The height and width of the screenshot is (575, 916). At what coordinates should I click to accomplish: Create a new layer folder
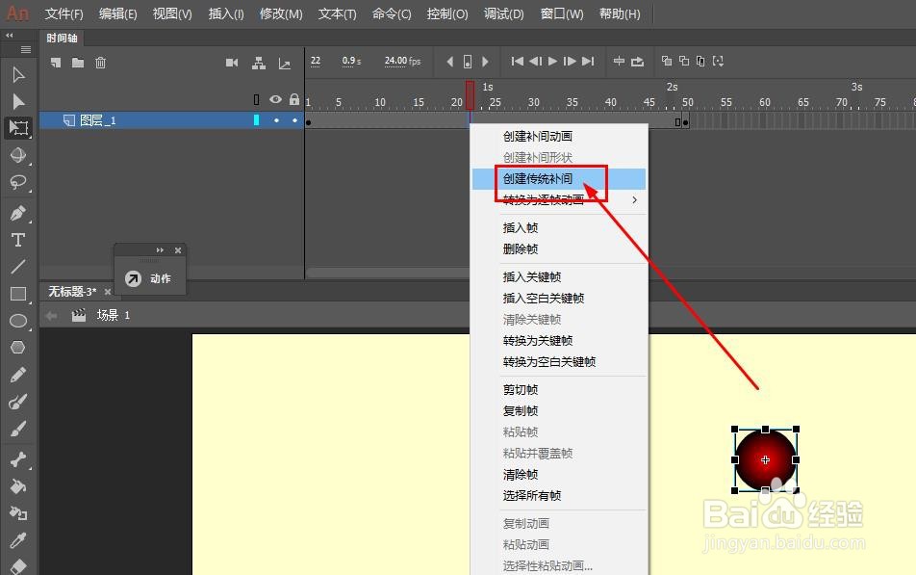[78, 62]
